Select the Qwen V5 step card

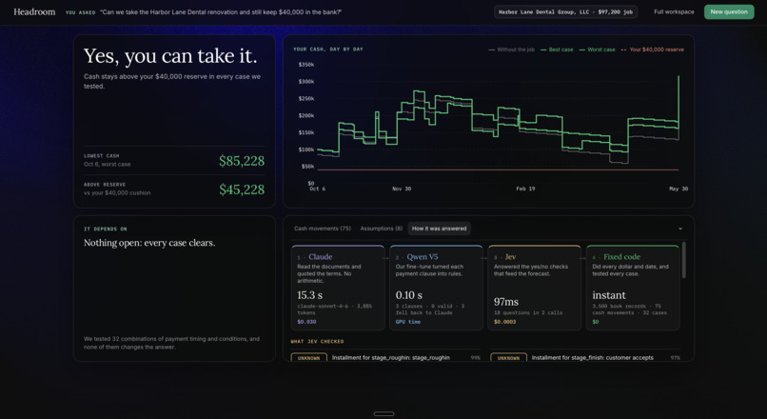436,288
